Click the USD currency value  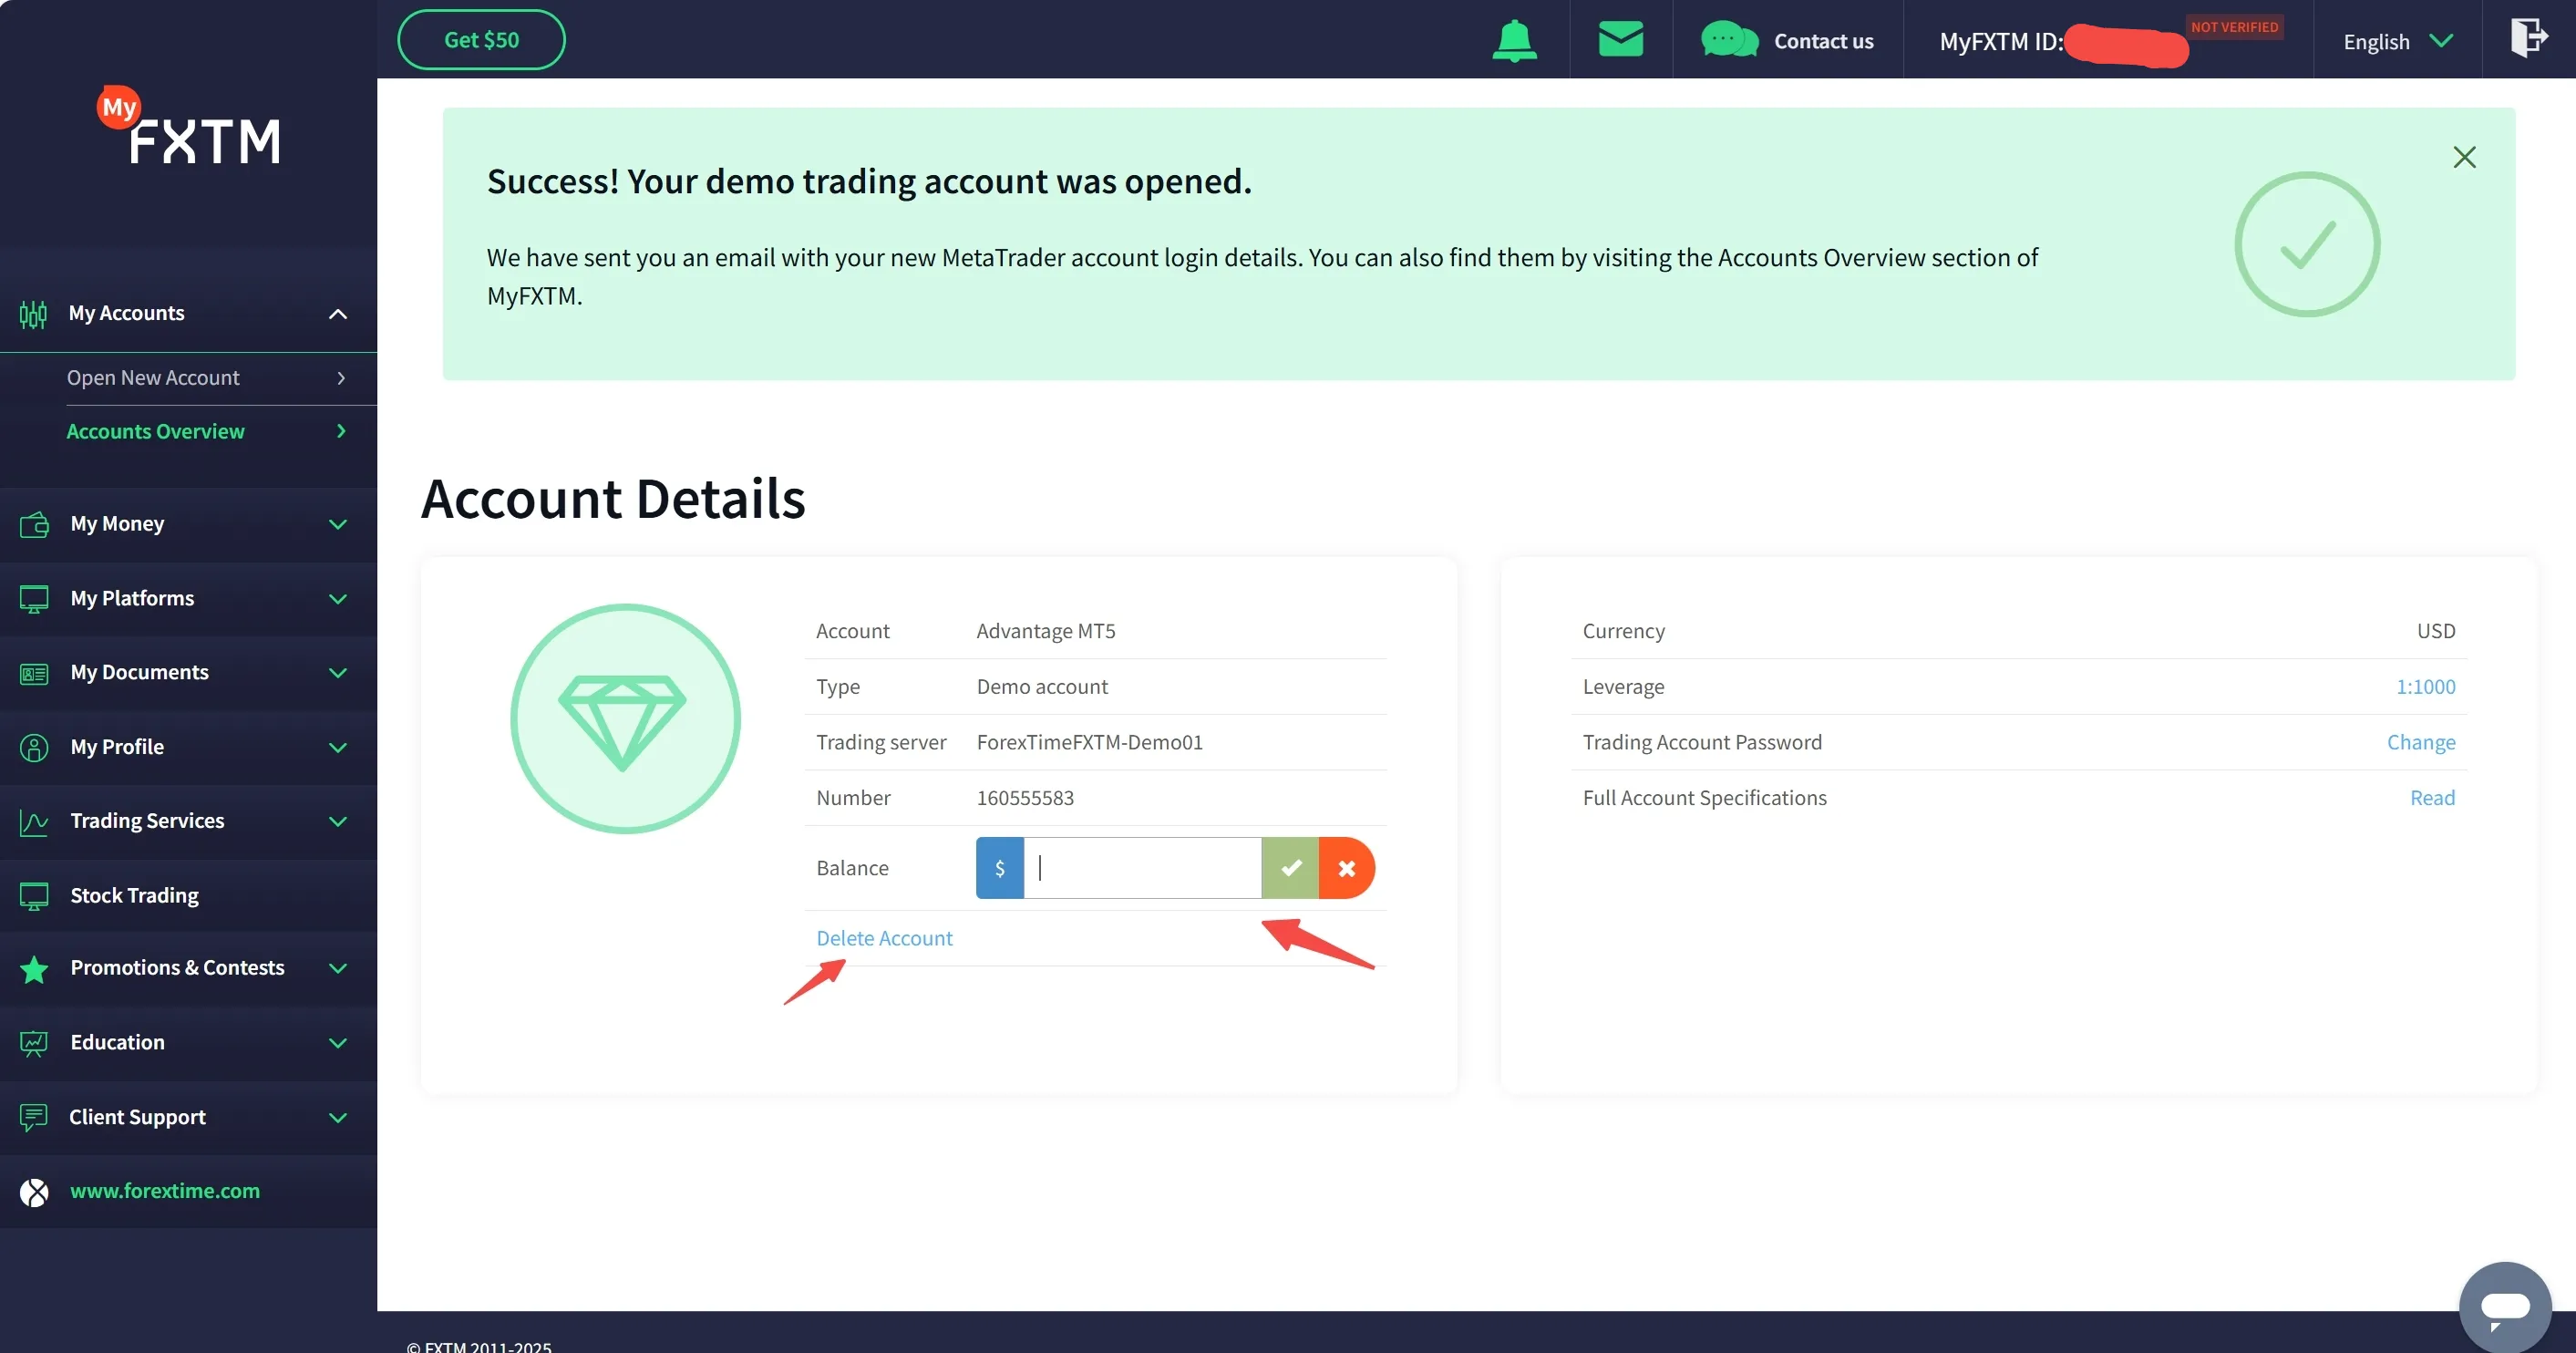(2436, 631)
